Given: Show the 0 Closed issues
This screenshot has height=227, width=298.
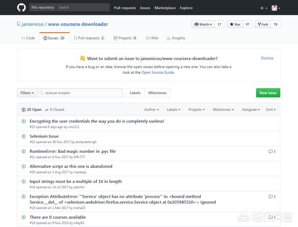Looking at the screenshot, I should (55, 110).
